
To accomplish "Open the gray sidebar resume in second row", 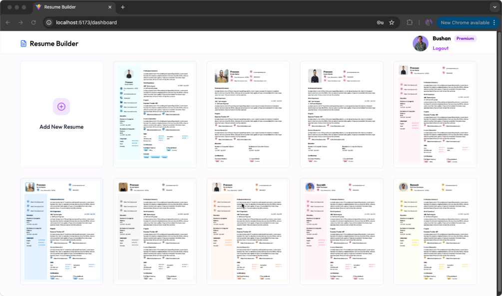I will coord(155,231).
